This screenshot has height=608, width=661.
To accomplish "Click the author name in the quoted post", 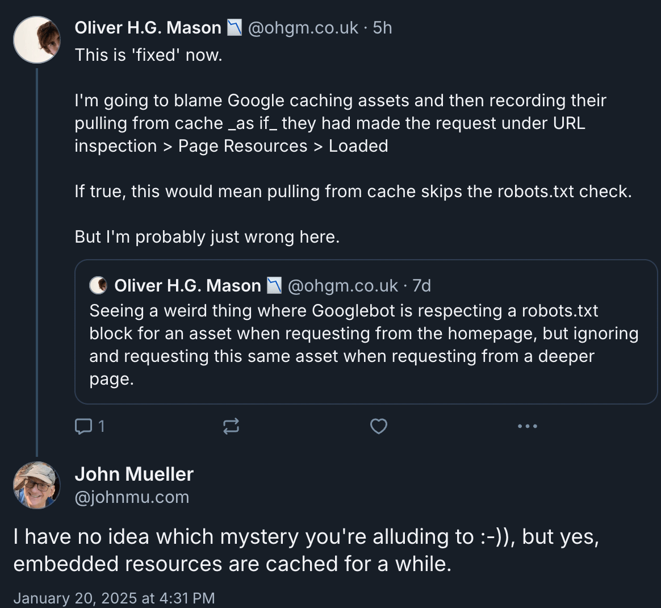I will tap(187, 285).
